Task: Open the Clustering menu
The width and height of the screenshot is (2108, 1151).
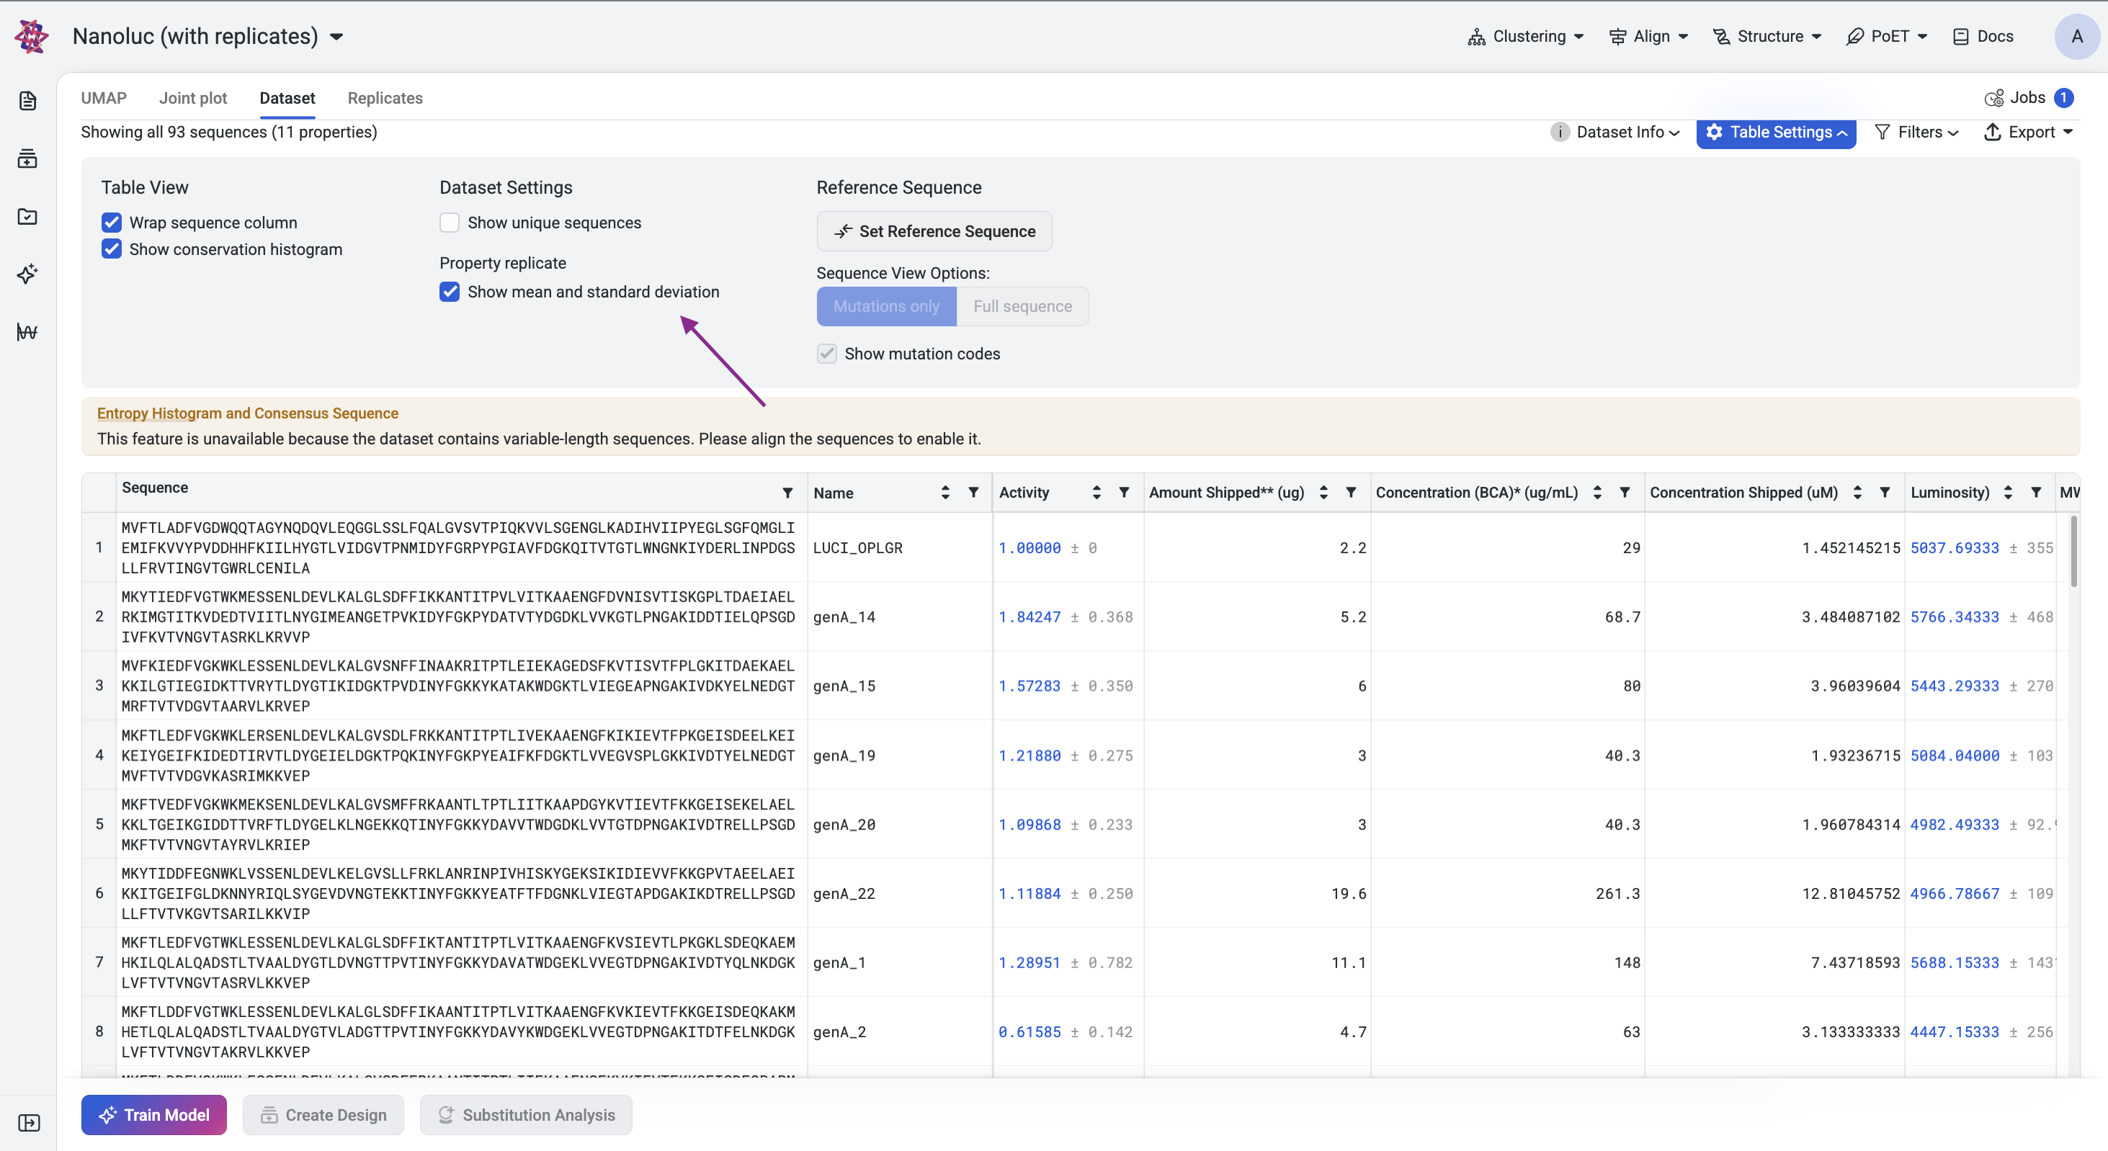Action: coord(1526,36)
